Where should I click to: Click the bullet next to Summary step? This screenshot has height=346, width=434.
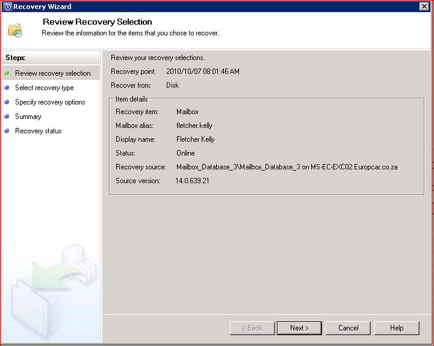click(7, 117)
